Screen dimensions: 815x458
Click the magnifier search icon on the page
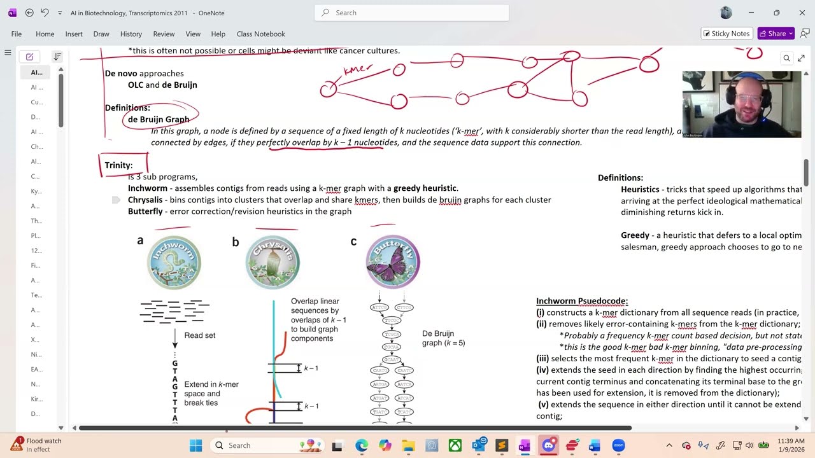point(786,59)
